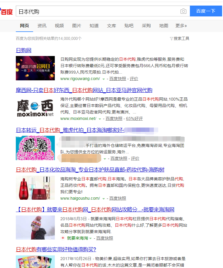Click the 就要来海淘 site favicon
The width and height of the screenshot is (223, 268).
pyautogui.click(x=63, y=238)
